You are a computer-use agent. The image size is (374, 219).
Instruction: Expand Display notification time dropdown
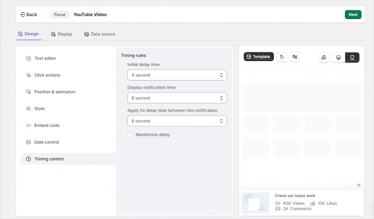click(x=177, y=98)
